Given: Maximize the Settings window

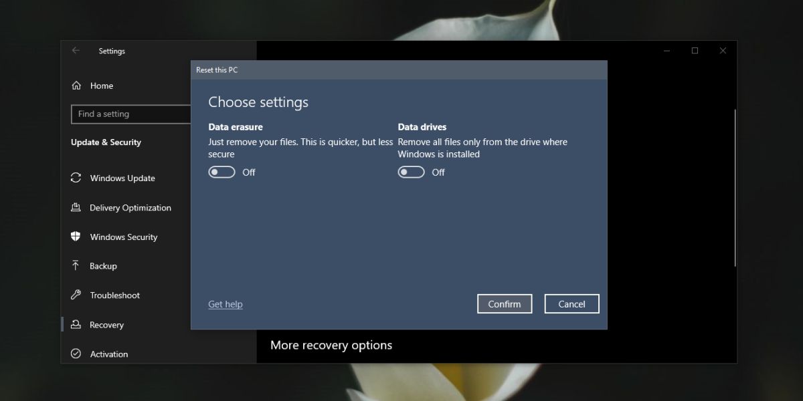Looking at the screenshot, I should (695, 51).
